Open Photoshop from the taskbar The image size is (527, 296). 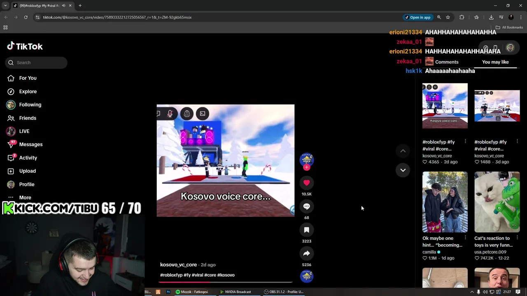point(168,292)
